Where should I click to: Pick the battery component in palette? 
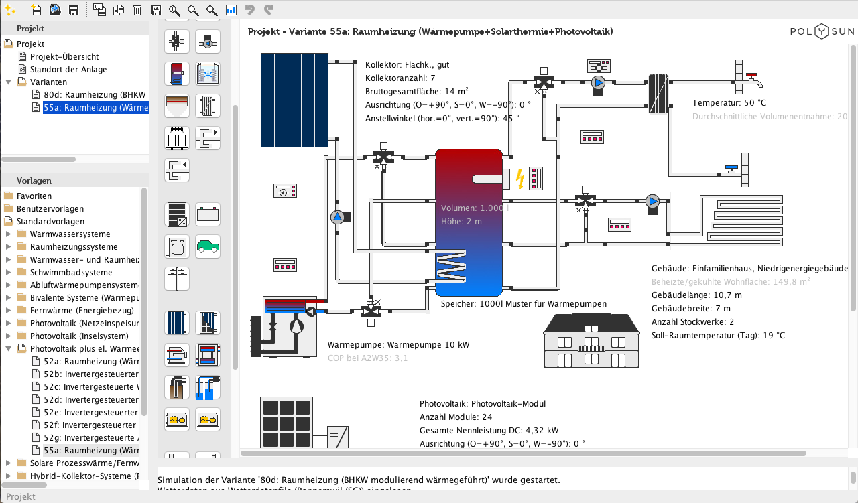pyautogui.click(x=208, y=214)
